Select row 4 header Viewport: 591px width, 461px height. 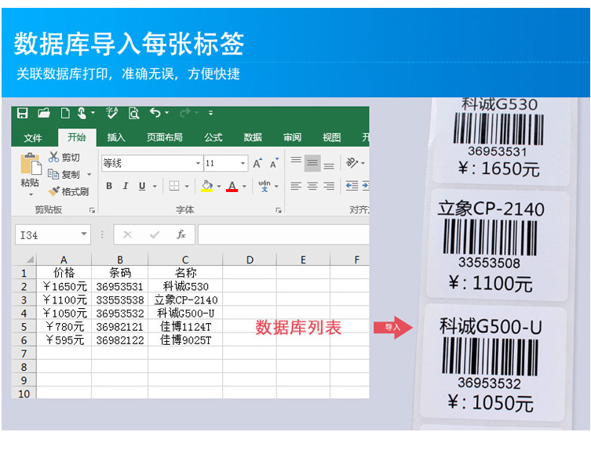[x=24, y=314]
